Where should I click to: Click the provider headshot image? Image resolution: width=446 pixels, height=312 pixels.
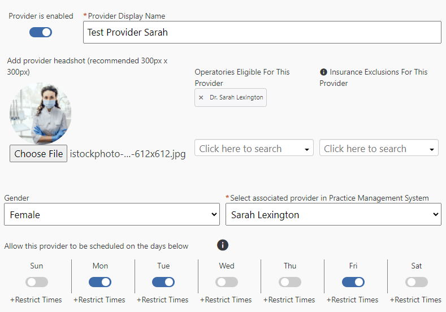coord(40,114)
